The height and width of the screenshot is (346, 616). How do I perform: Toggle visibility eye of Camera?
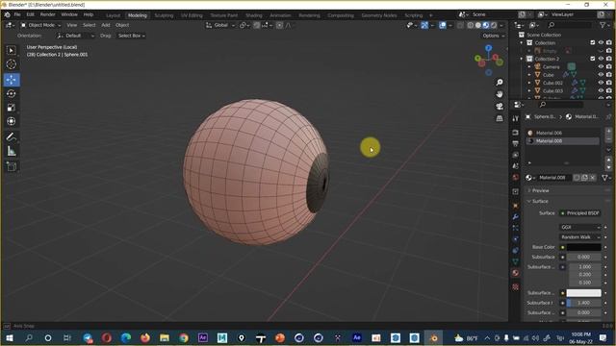tap(601, 66)
